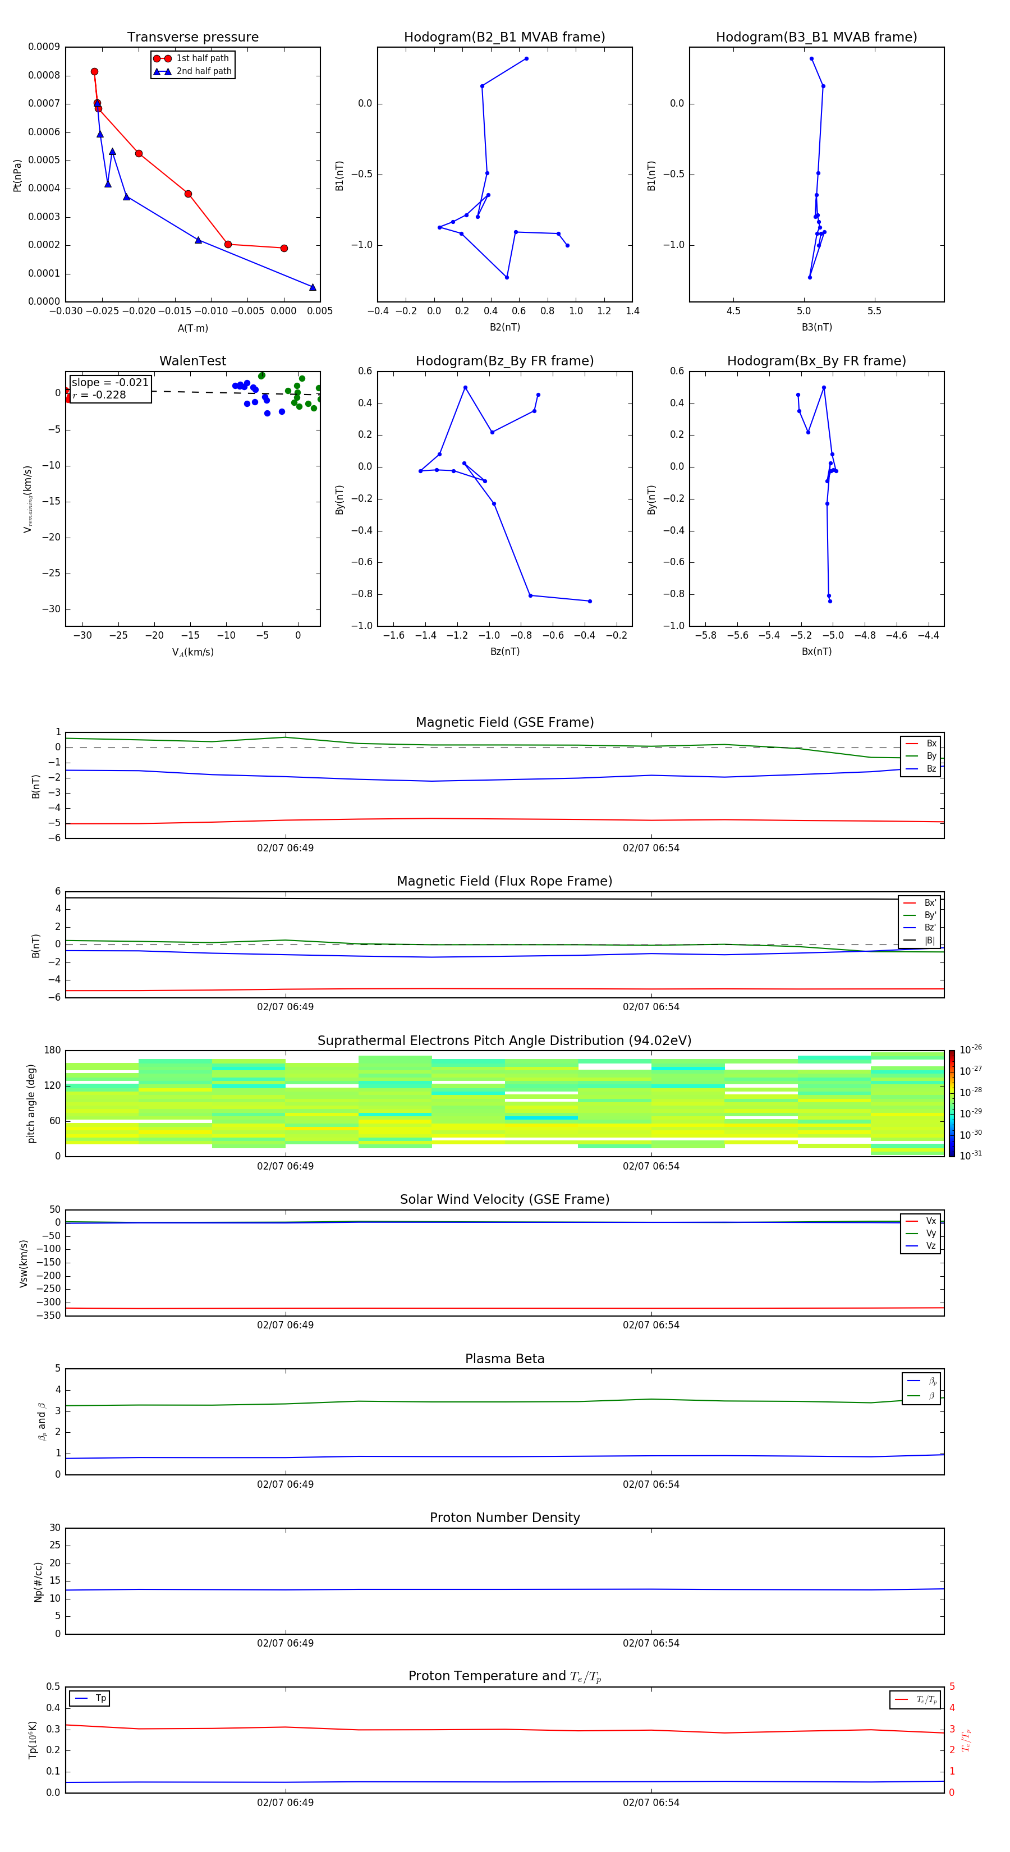
Task: Click the '10^-31' colorbar tick label
Action: tap(971, 1156)
